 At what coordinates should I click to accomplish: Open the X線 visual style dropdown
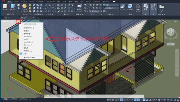coord(111,5)
